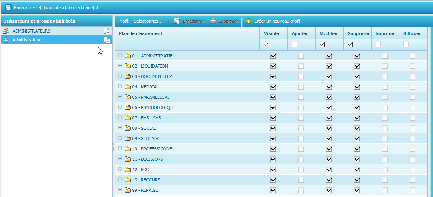Expand the 02 - LIQUIDATION tree node
The image size is (433, 197).
(x=120, y=66)
